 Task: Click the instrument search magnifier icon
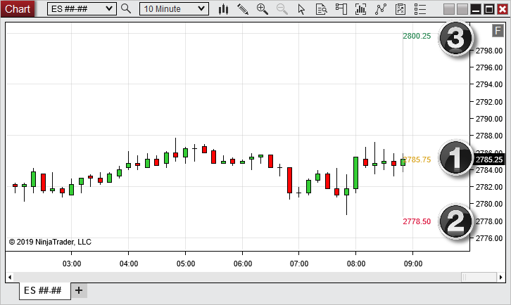pos(127,9)
